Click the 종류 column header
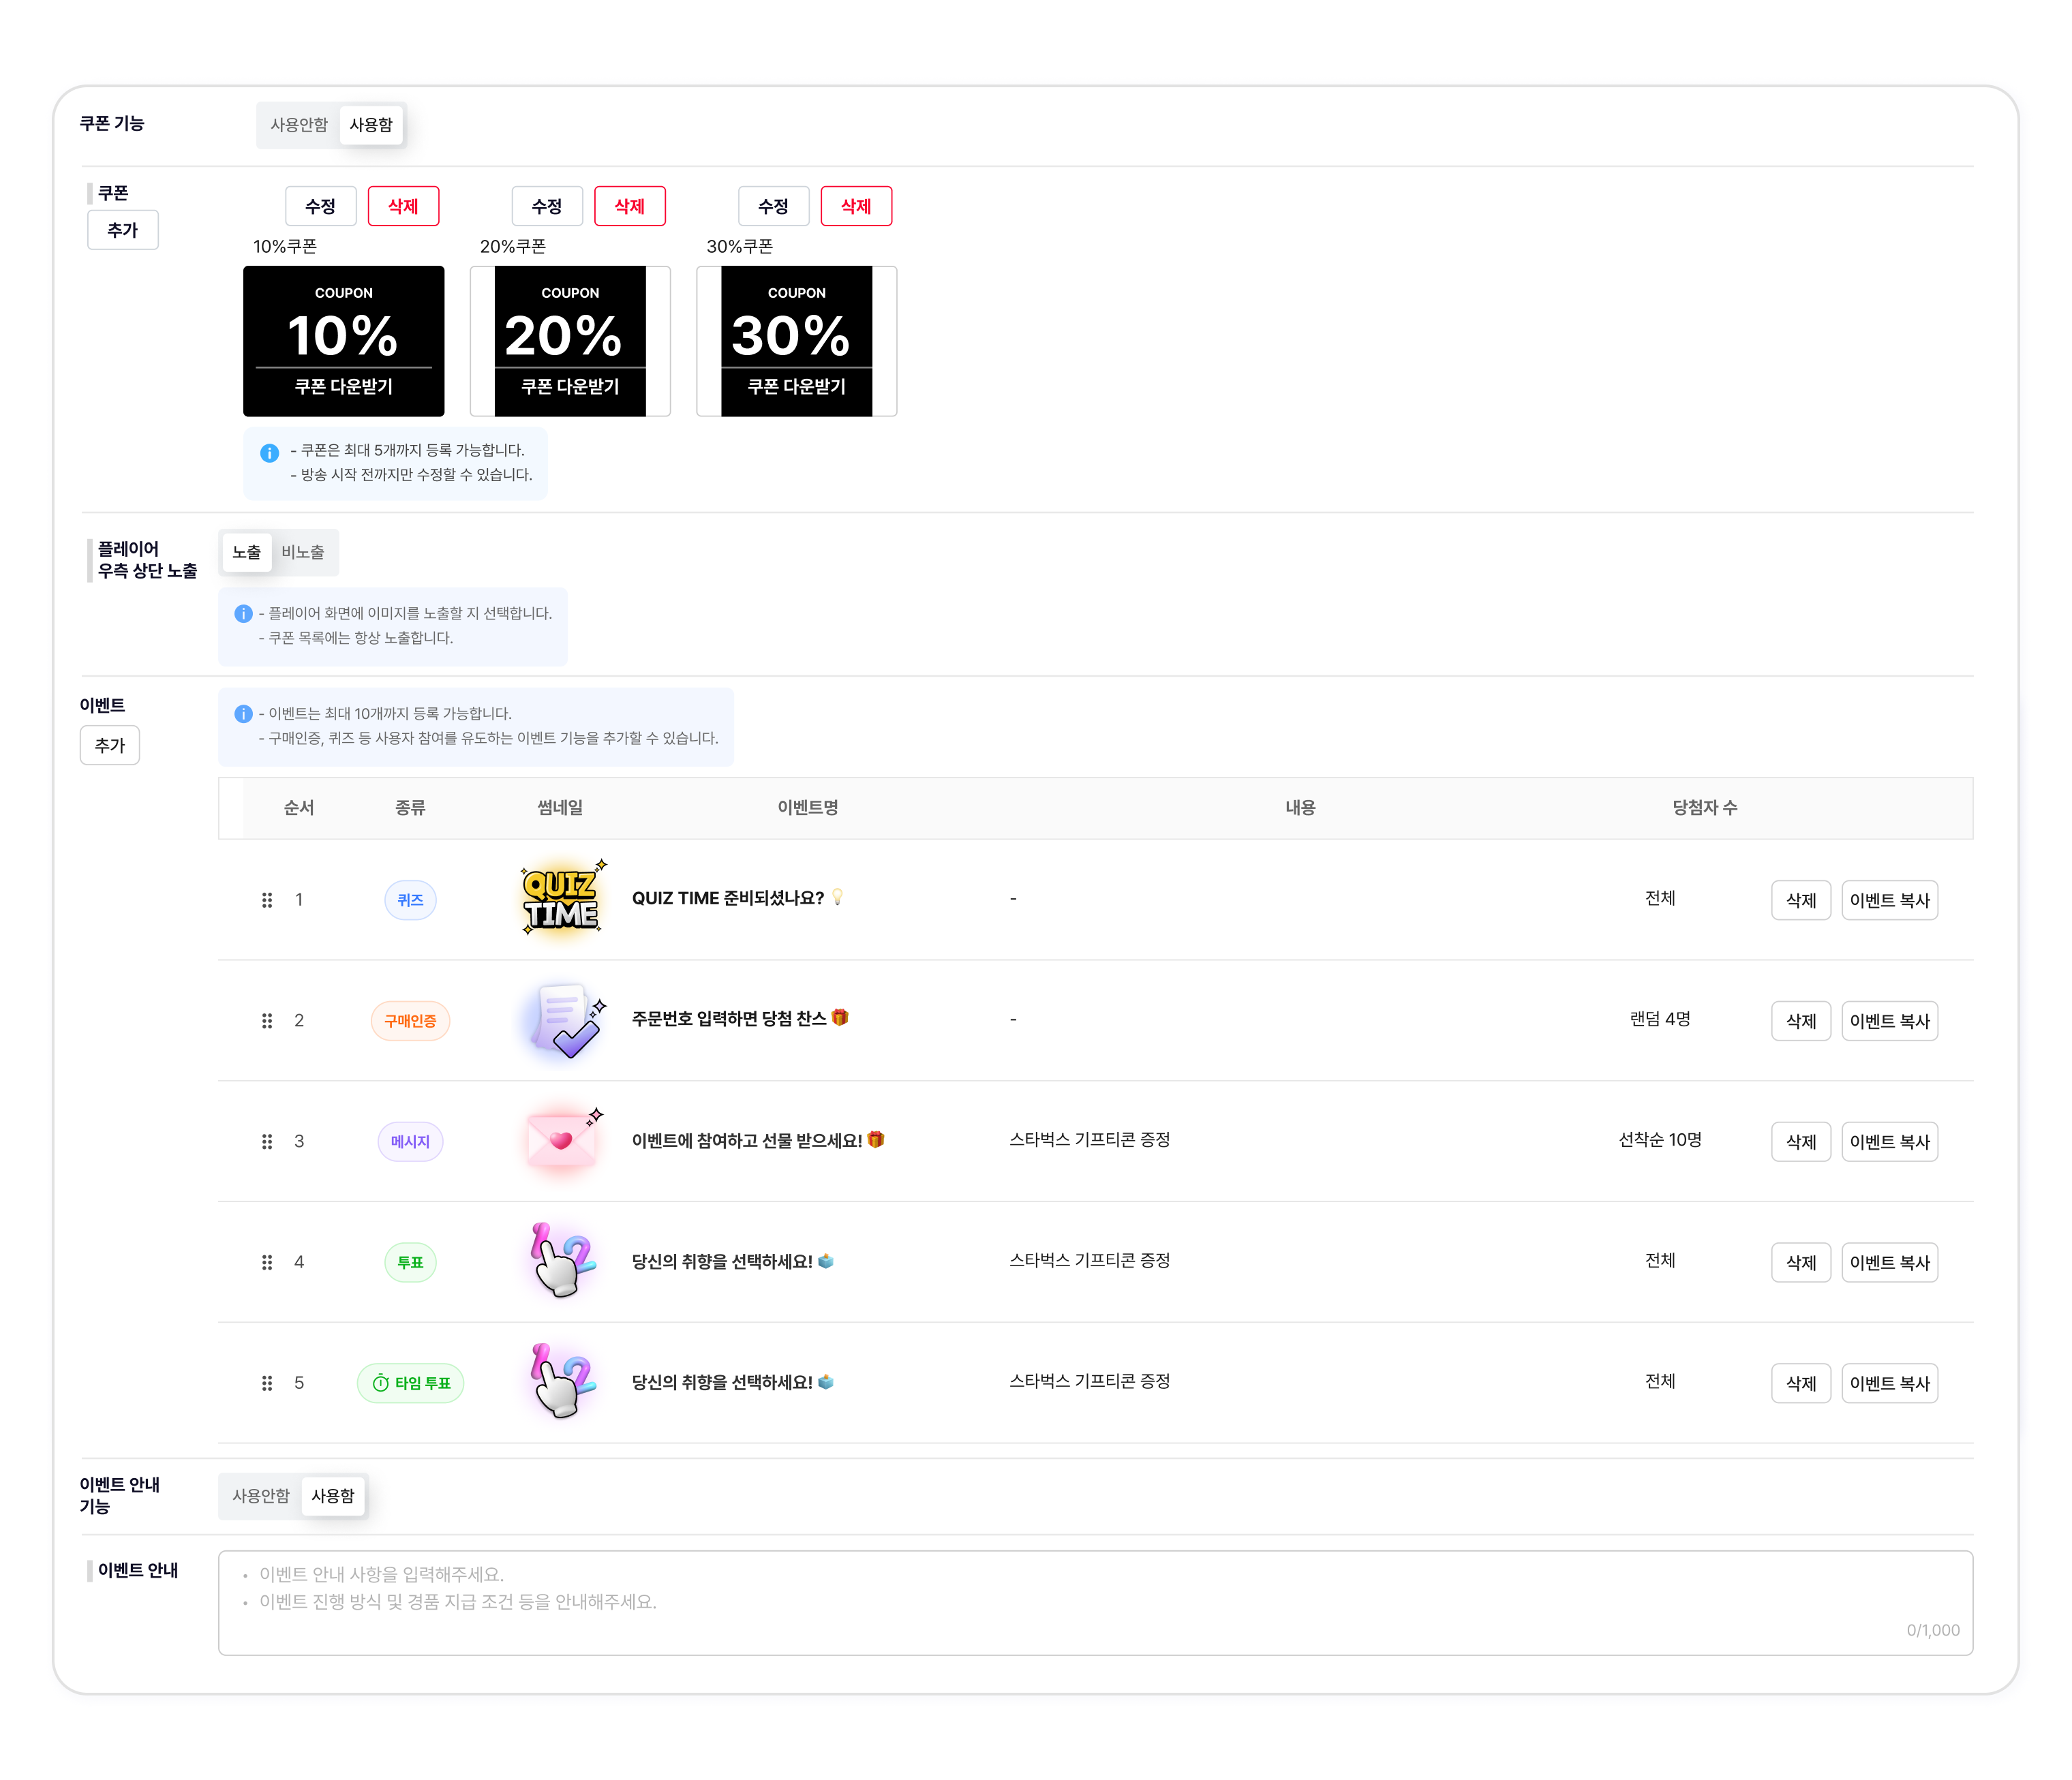Screen dimensions: 2072x1780 [x=410, y=808]
